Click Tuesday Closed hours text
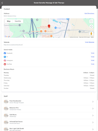This screenshot has height=131, width=98. click(92, 75)
